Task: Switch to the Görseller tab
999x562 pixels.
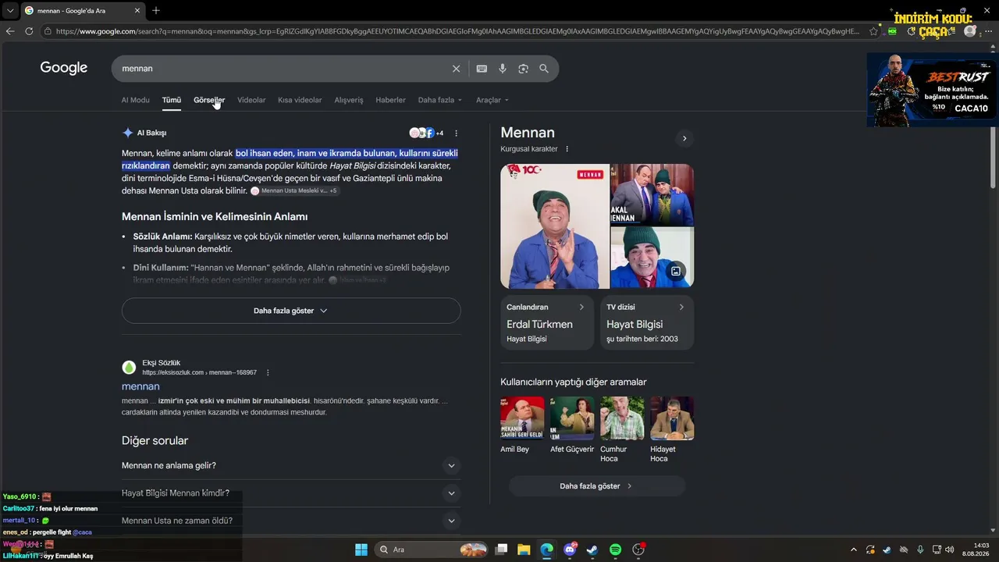Action: tap(209, 100)
